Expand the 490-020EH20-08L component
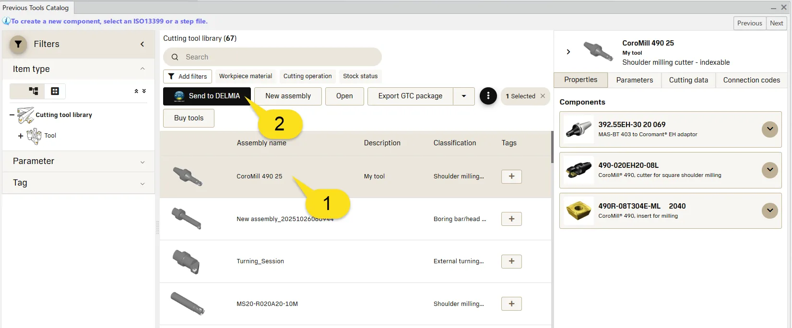This screenshot has height=328, width=792. point(770,170)
